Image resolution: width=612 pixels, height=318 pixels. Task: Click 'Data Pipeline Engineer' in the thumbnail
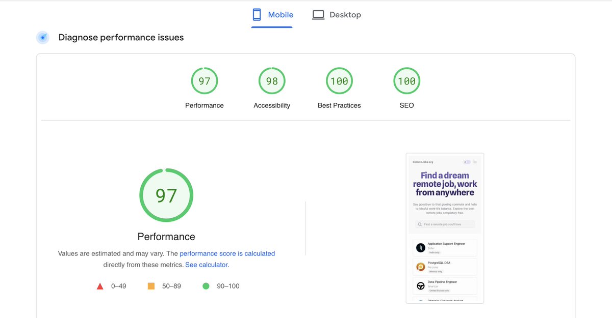(x=442, y=281)
